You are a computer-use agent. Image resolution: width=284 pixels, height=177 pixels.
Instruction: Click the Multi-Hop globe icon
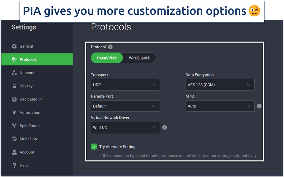coord(14,139)
